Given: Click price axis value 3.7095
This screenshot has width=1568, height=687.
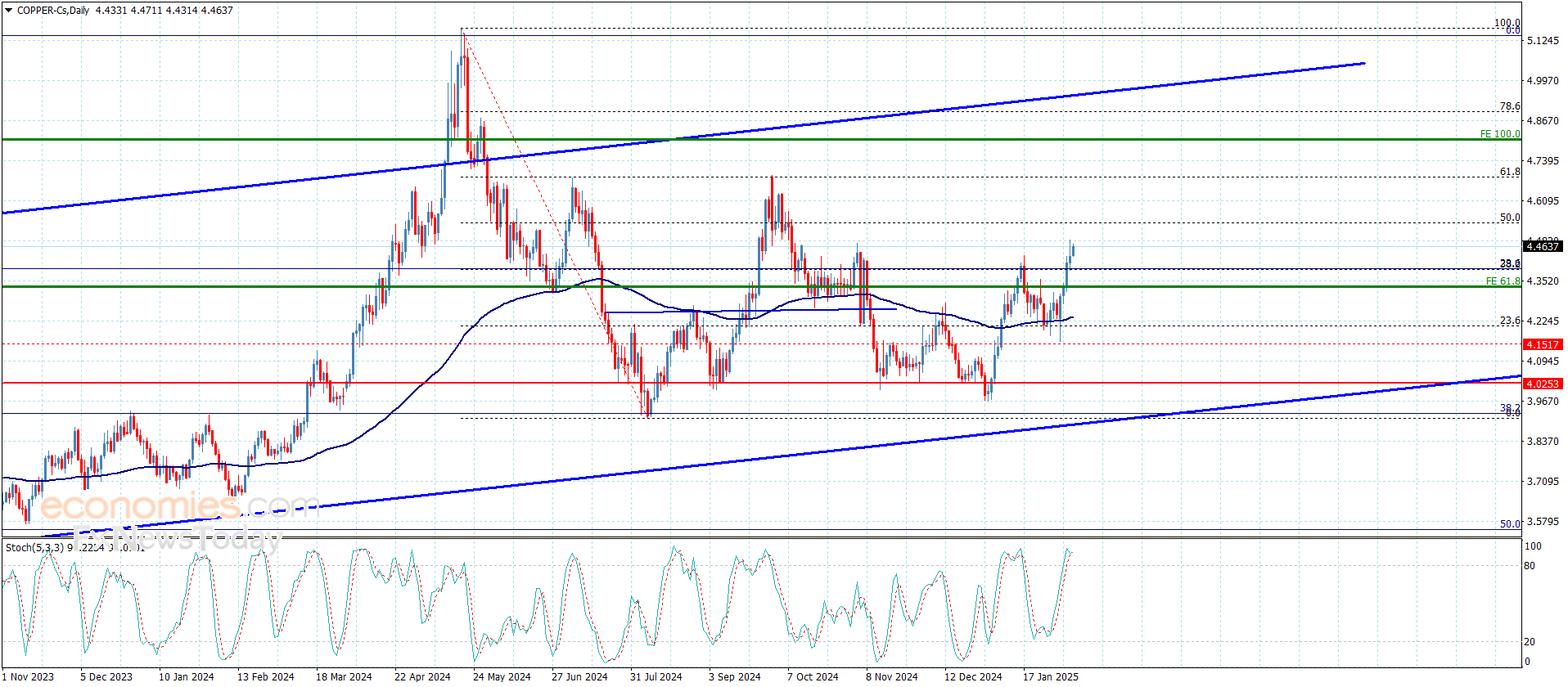Looking at the screenshot, I should coord(1543,481).
